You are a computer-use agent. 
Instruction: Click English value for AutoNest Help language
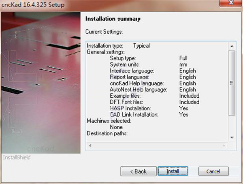tap(188, 90)
